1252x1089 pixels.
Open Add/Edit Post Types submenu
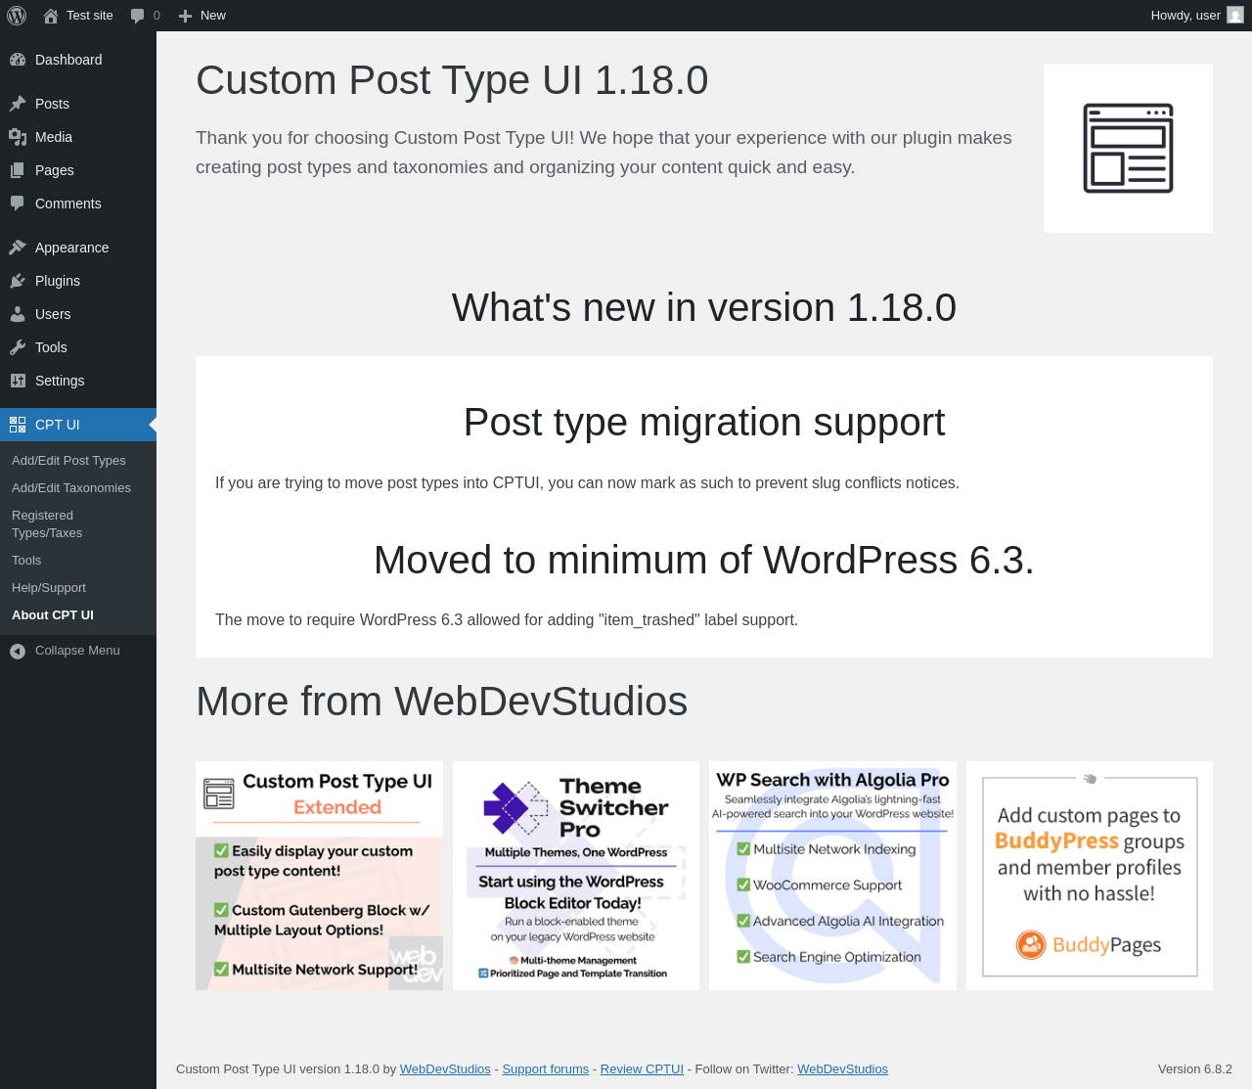pos(68,461)
